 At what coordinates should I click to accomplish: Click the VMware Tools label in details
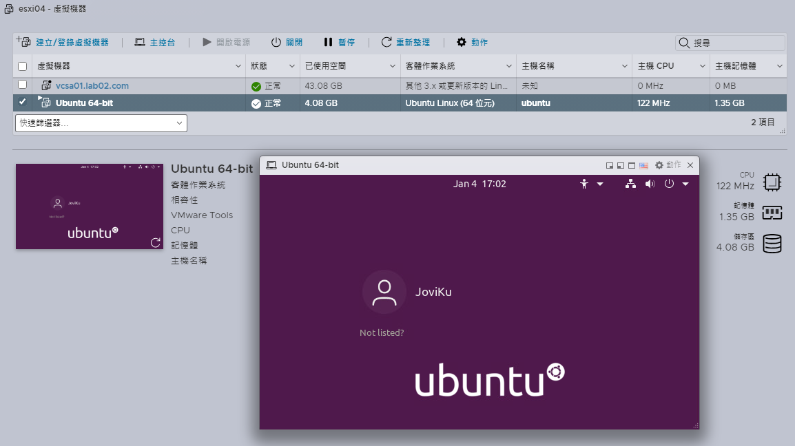202,215
